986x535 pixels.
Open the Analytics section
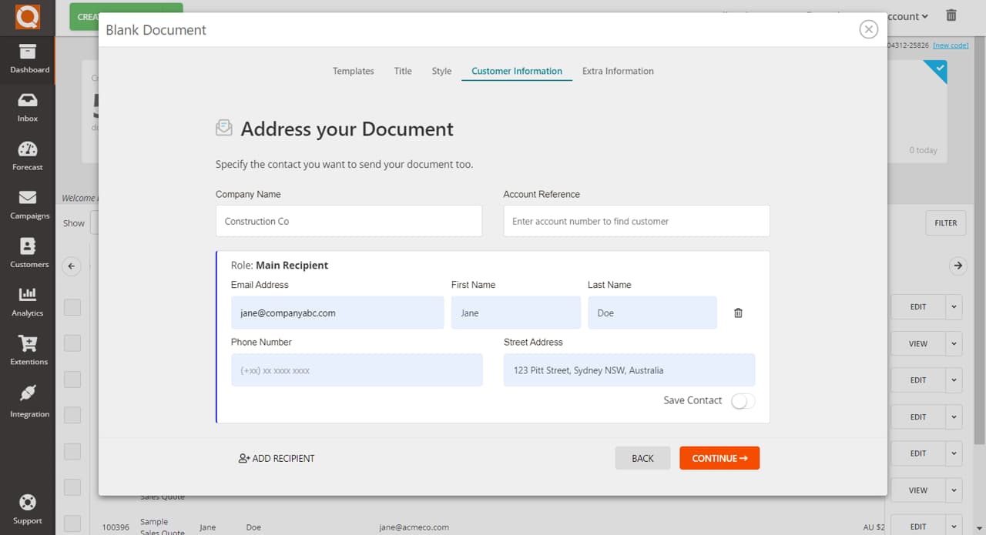point(28,302)
